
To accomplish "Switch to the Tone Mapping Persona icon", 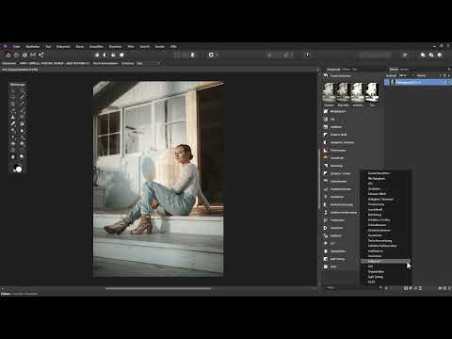I will [33, 55].
